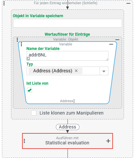Viewport: 136px width, 158px height.
Task: Enable Liste klonen zum Manipulieren checkbox
Action: pyautogui.click(x=34, y=113)
